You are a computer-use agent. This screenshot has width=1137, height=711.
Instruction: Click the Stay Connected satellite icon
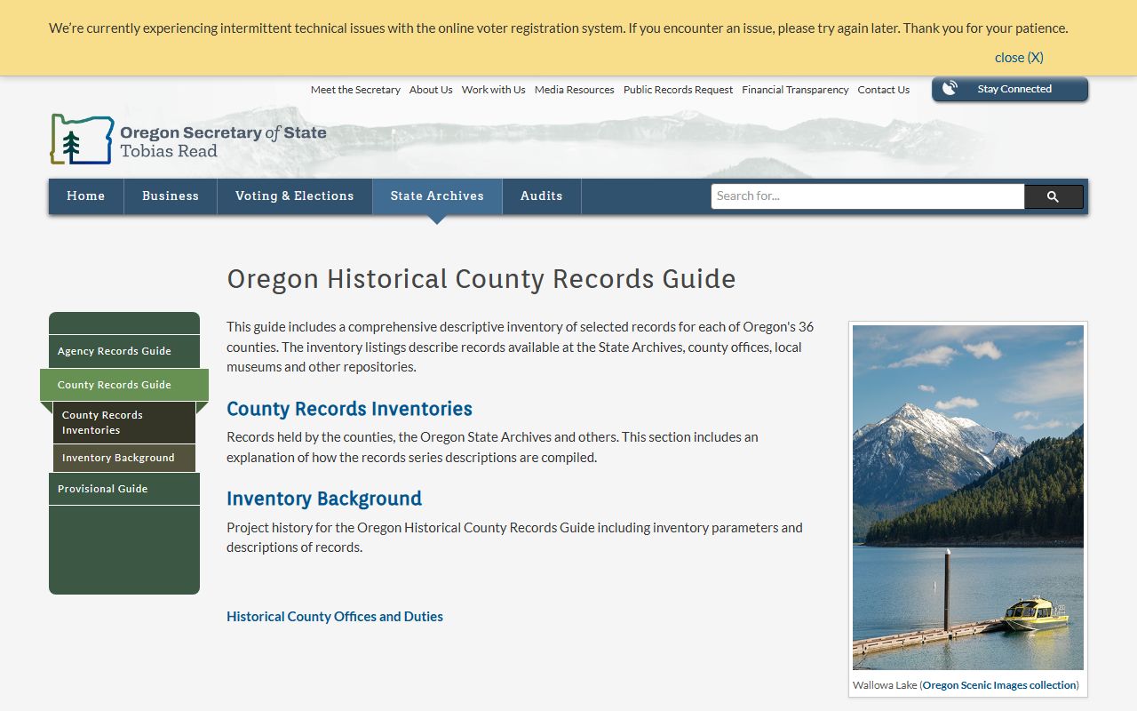point(950,89)
